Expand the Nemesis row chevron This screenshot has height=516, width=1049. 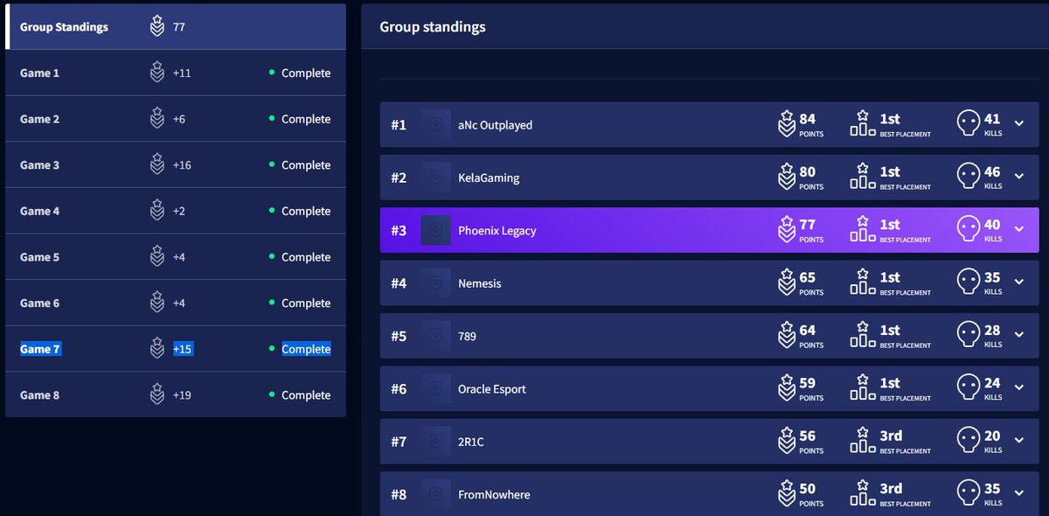(x=1018, y=282)
